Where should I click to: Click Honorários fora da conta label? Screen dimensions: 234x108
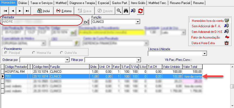pos(207,21)
